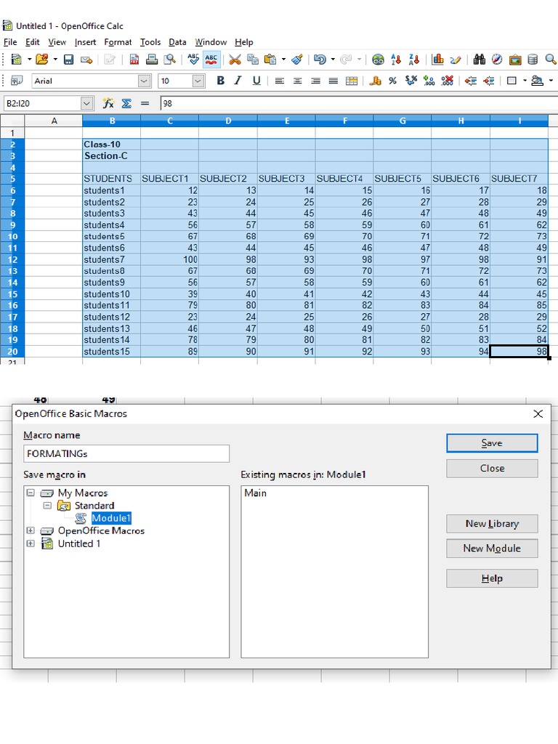The height and width of the screenshot is (744, 558).
Task: Open the Tools menu
Action: coord(150,42)
